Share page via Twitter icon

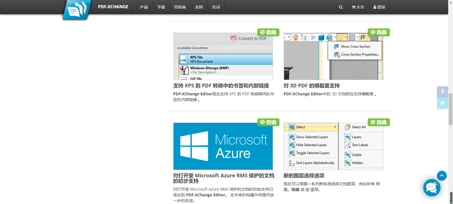click(443, 103)
